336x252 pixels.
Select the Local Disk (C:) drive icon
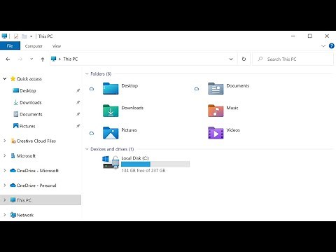click(x=111, y=162)
